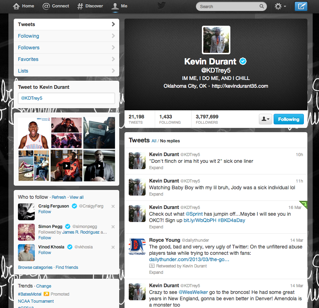Viewport: 319px width, 308px height.
Task: Toggle the Following button for Kevin Durant
Action: [x=288, y=119]
